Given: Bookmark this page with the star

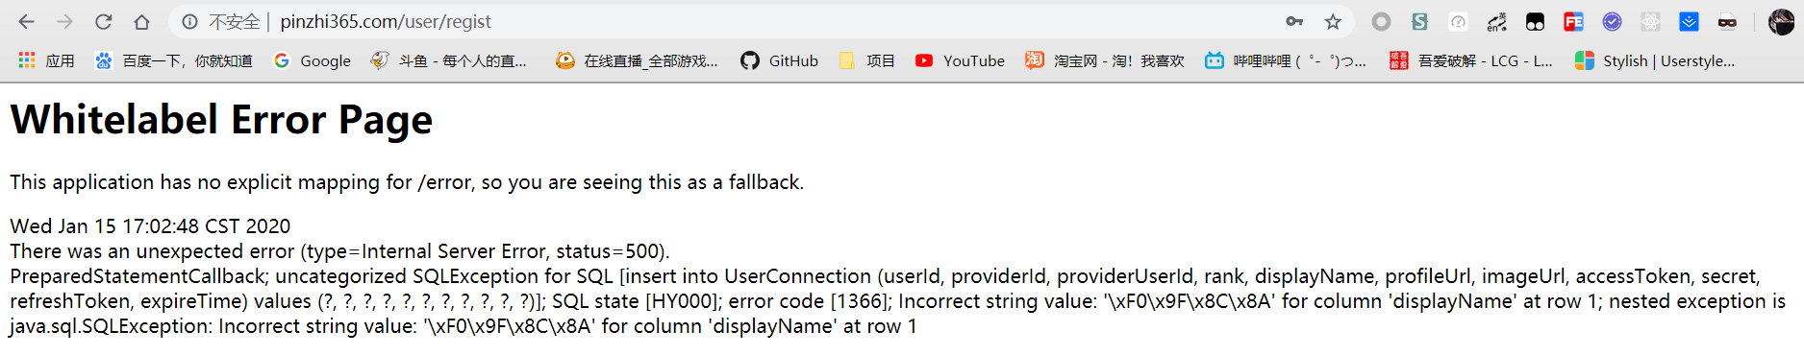Looking at the screenshot, I should tap(1333, 21).
